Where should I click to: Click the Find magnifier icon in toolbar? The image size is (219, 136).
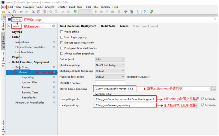click(x=51, y=12)
